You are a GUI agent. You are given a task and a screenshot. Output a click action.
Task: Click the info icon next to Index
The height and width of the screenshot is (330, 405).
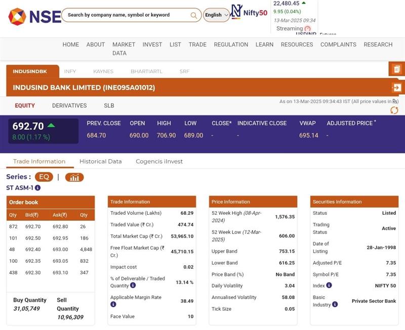(329, 286)
